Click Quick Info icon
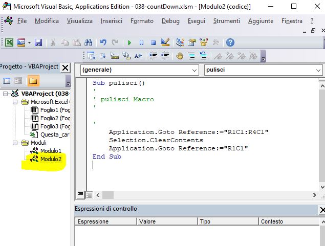 tap(115, 56)
